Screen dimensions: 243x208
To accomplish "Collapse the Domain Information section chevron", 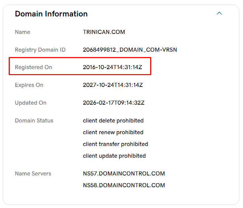I will (x=219, y=13).
